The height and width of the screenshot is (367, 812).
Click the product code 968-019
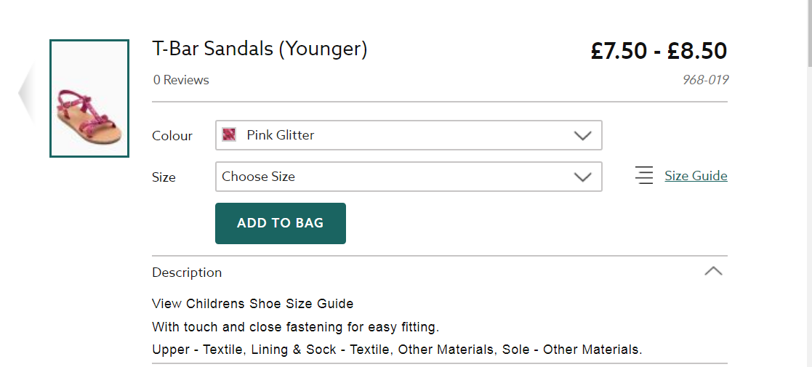(x=705, y=80)
